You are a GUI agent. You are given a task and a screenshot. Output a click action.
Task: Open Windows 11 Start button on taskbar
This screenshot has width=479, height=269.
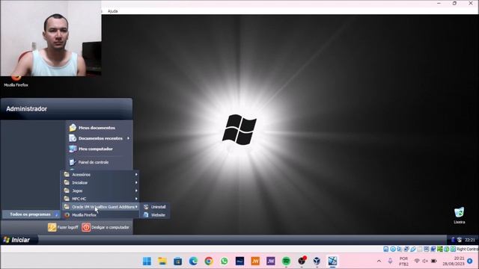pyautogui.click(x=147, y=261)
